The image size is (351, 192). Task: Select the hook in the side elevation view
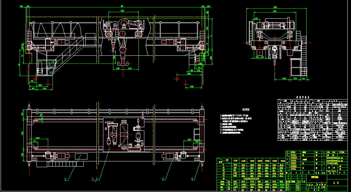point(274,53)
